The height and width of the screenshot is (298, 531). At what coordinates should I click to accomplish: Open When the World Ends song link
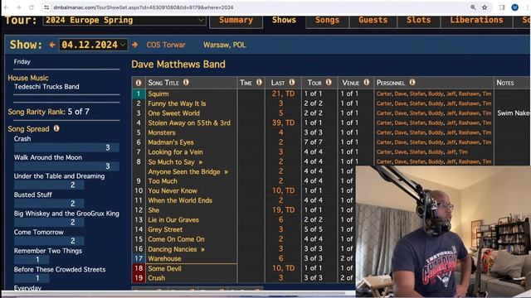180,200
